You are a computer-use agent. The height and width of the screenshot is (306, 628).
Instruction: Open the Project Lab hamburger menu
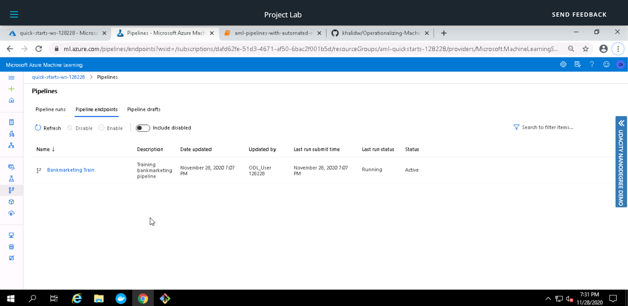tap(14, 14)
